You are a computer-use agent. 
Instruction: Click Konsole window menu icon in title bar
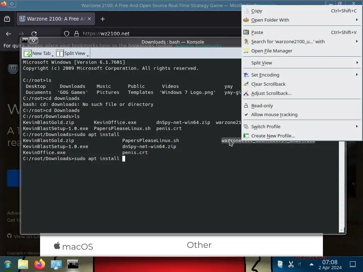coord(25,40)
